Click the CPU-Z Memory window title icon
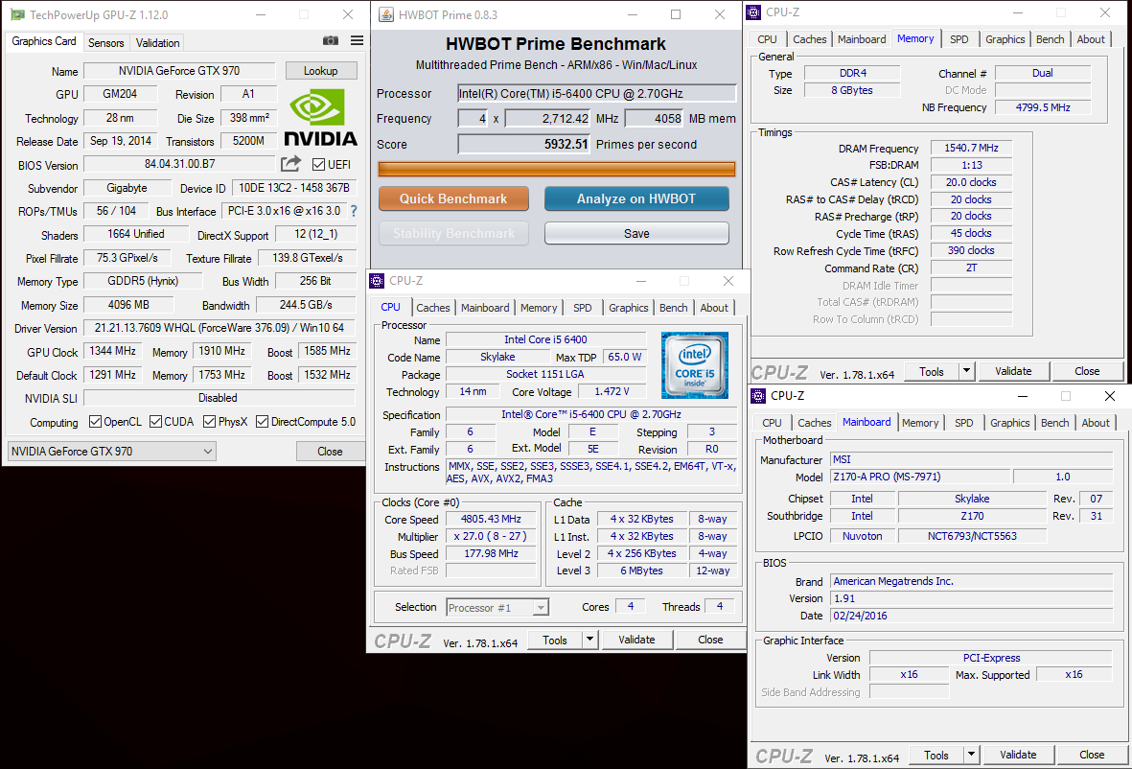 point(753,12)
